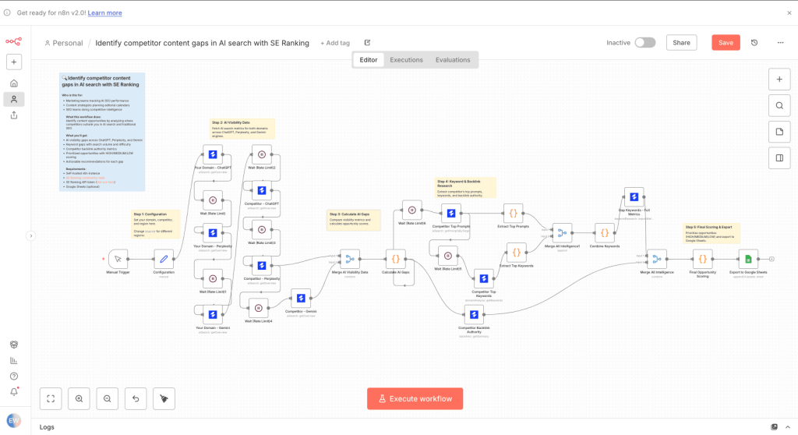
Task: Click Execute workflow button
Action: (x=415, y=399)
